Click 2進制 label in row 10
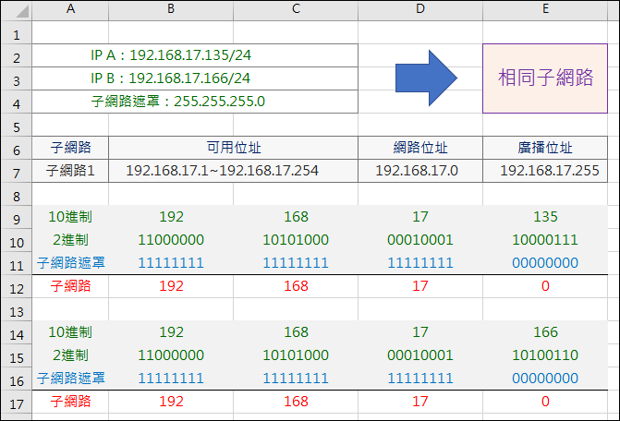The height and width of the screenshot is (421, 620). pos(70,240)
